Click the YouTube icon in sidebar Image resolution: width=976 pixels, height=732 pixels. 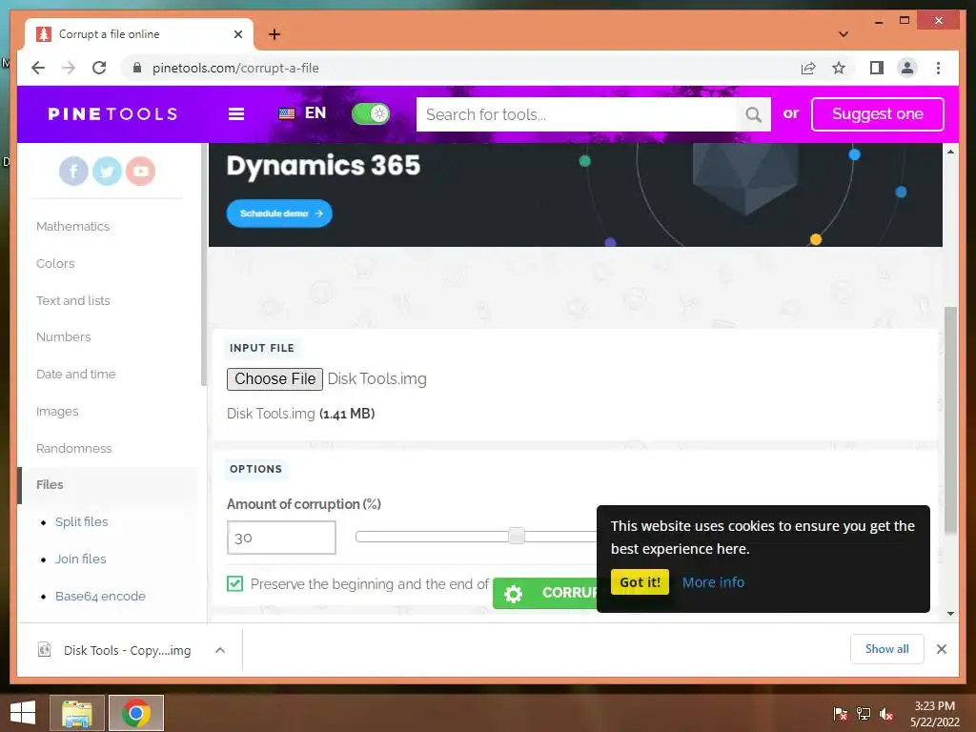click(141, 171)
